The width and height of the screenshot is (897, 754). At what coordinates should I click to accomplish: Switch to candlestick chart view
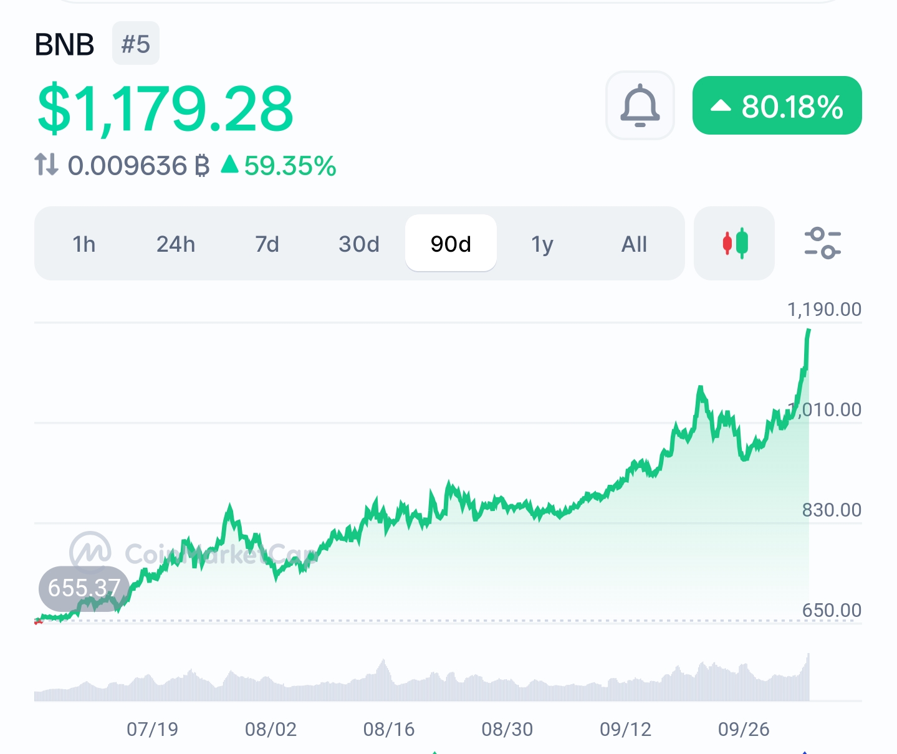coord(734,243)
